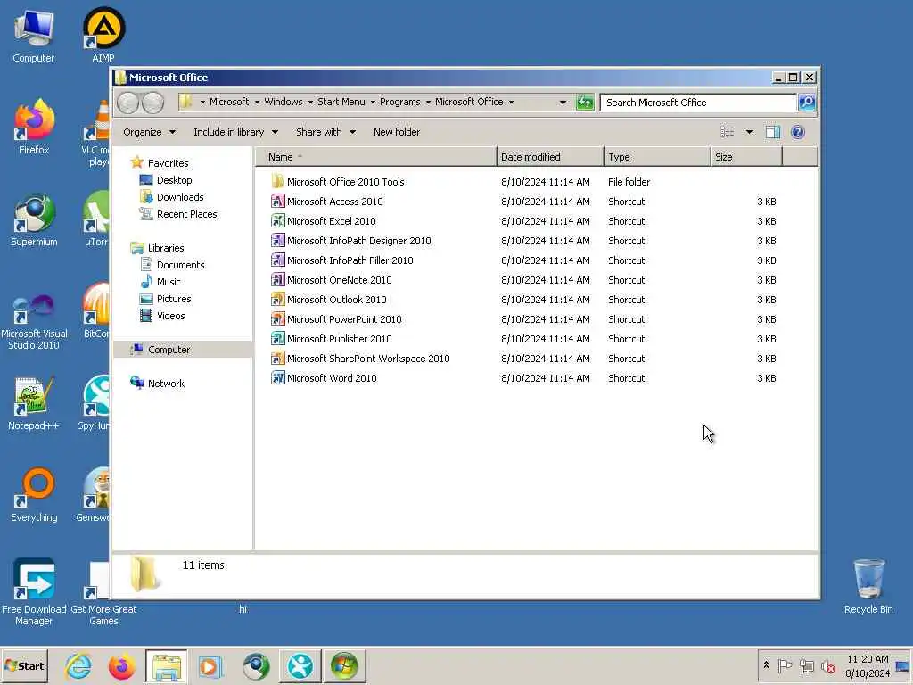Click the search magnifier icon
This screenshot has height=685, width=913.
(x=806, y=103)
